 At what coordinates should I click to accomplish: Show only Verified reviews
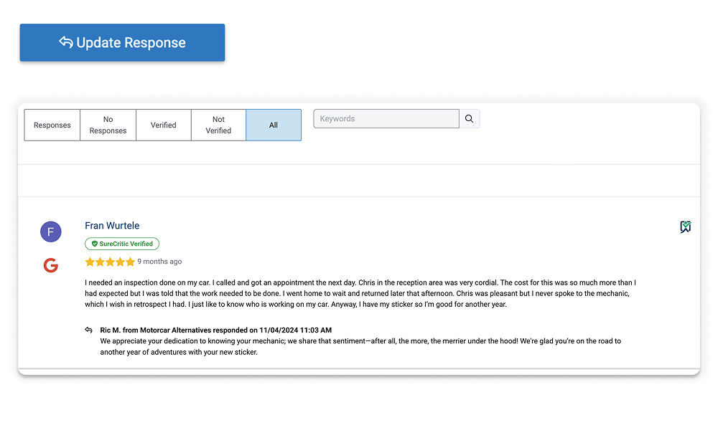click(163, 125)
